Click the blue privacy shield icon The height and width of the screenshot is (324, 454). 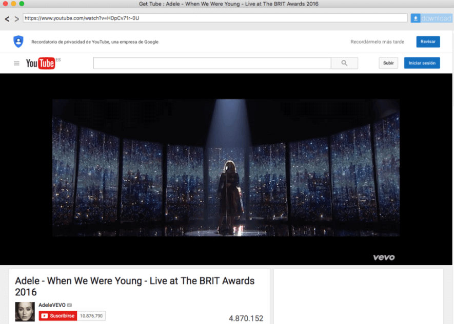(18, 41)
